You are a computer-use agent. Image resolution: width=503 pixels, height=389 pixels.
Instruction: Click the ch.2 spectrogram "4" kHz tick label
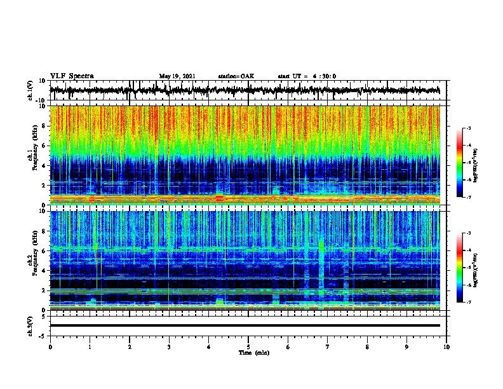click(x=44, y=271)
